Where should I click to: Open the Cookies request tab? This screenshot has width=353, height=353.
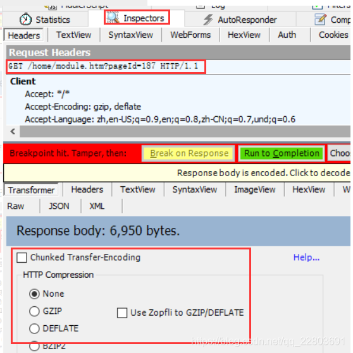333,35
